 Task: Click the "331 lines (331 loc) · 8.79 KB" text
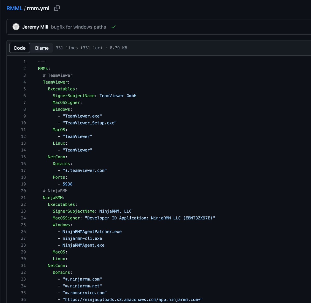pos(91,48)
